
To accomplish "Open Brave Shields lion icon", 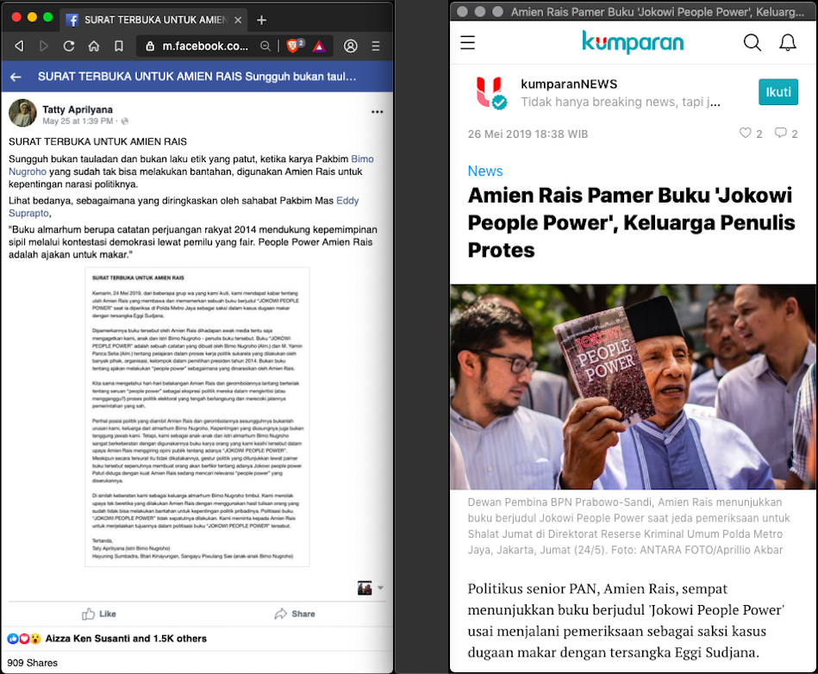I will pyautogui.click(x=293, y=47).
